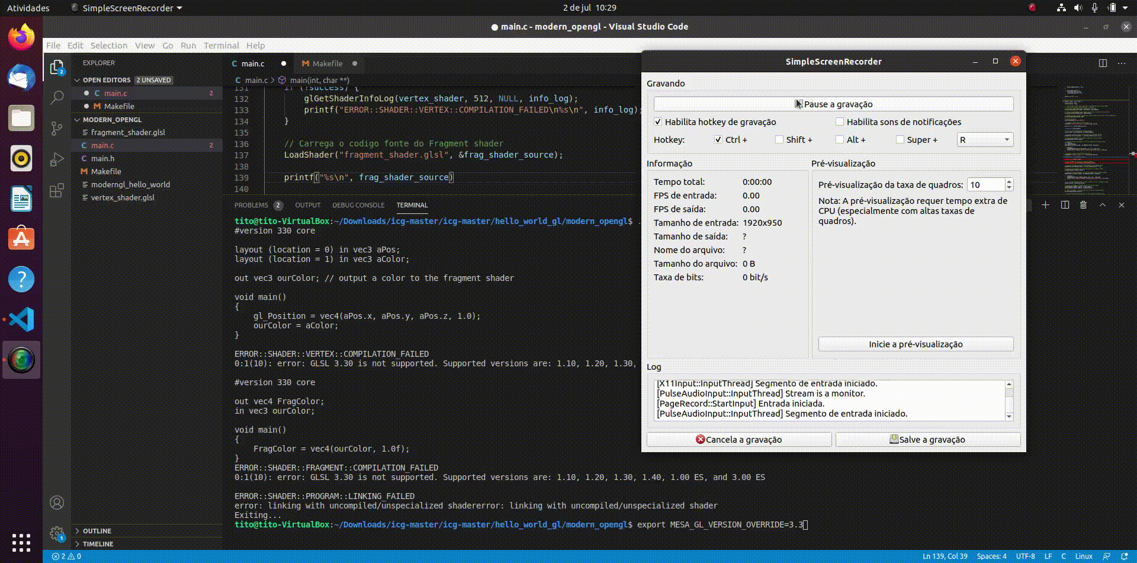The height and width of the screenshot is (563, 1137).
Task: Split the terminal panel
Action: (1065, 205)
